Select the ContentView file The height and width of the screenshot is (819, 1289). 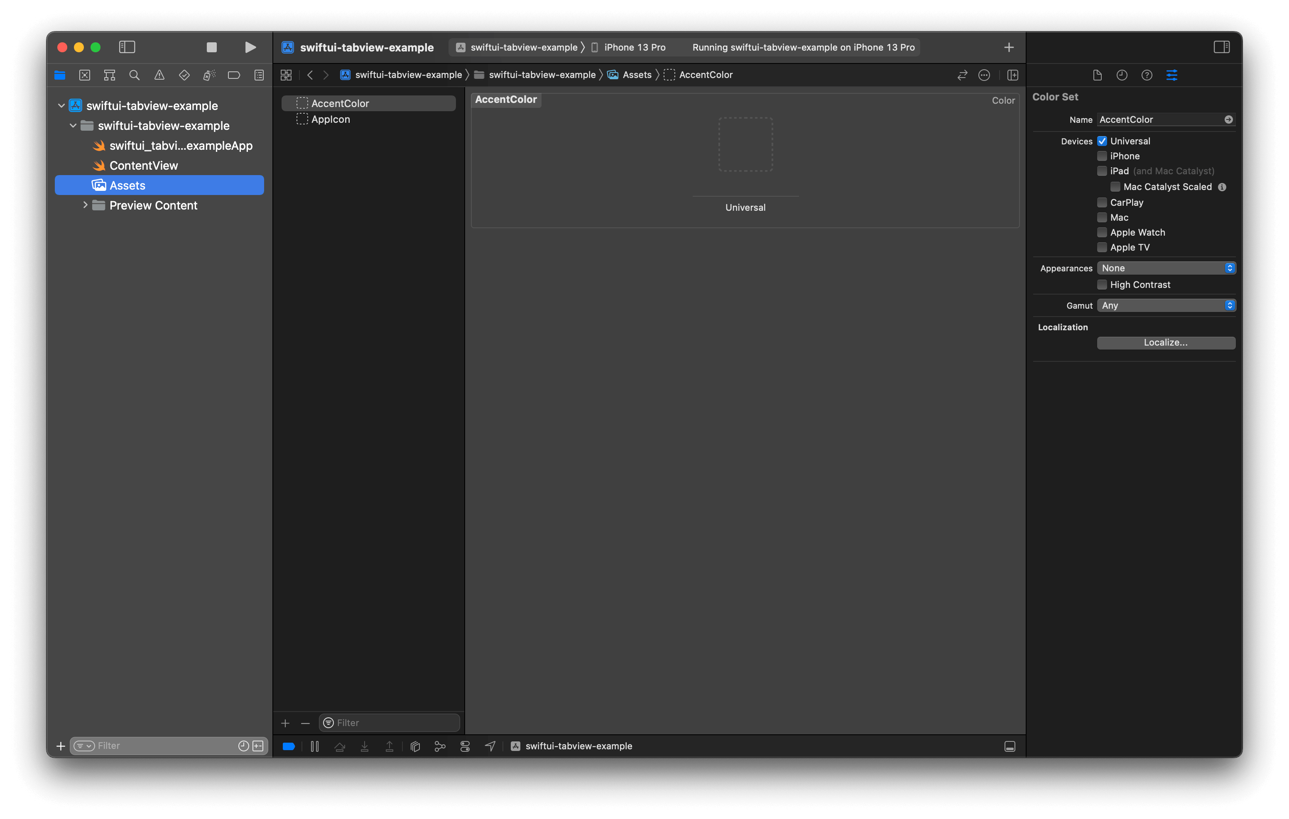pos(142,165)
